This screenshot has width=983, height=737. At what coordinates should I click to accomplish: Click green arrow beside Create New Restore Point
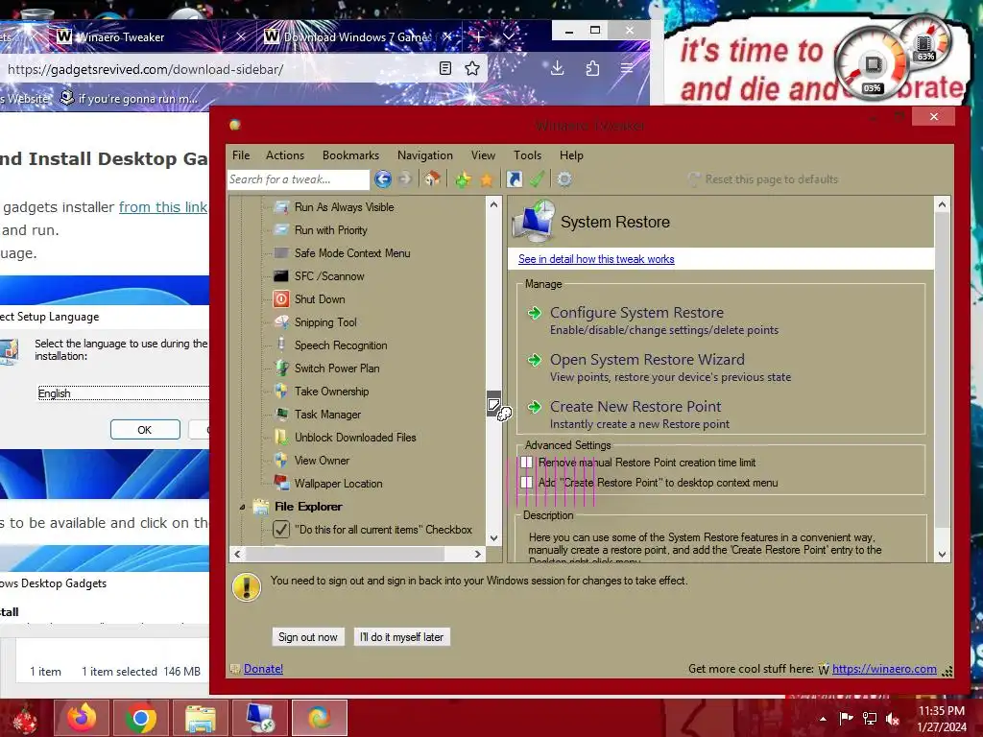[534, 407]
